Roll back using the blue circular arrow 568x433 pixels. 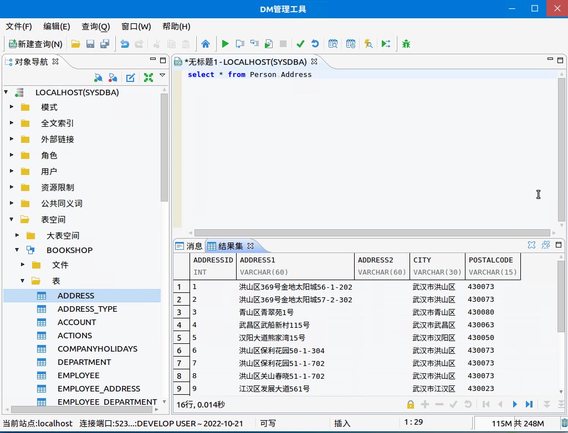coord(315,44)
